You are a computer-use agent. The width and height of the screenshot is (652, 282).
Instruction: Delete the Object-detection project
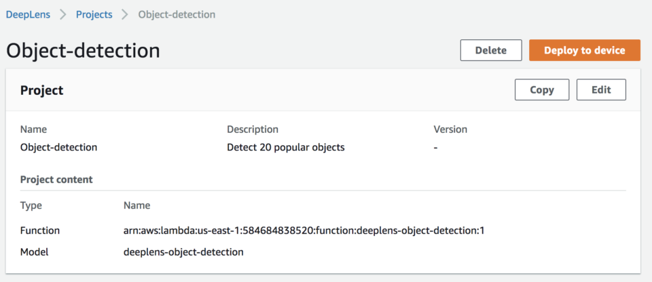pyautogui.click(x=490, y=50)
